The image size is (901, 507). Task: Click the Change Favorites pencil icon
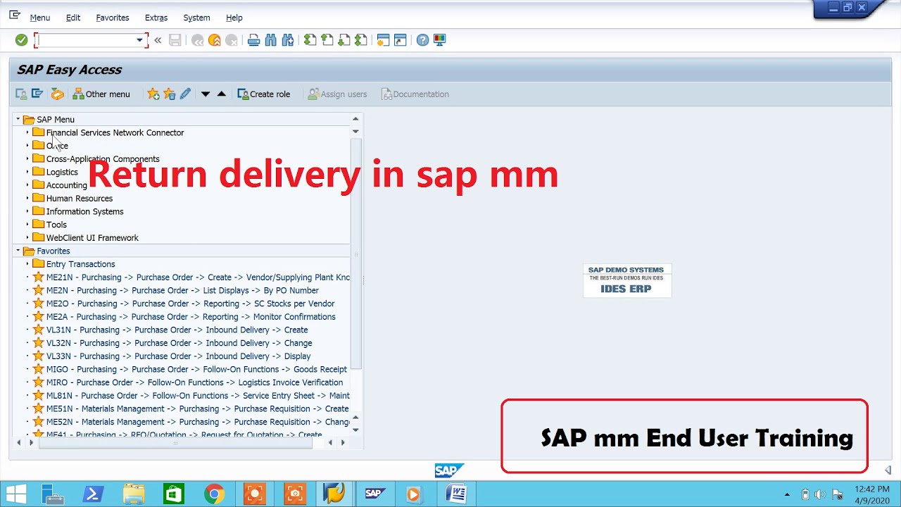[x=185, y=94]
